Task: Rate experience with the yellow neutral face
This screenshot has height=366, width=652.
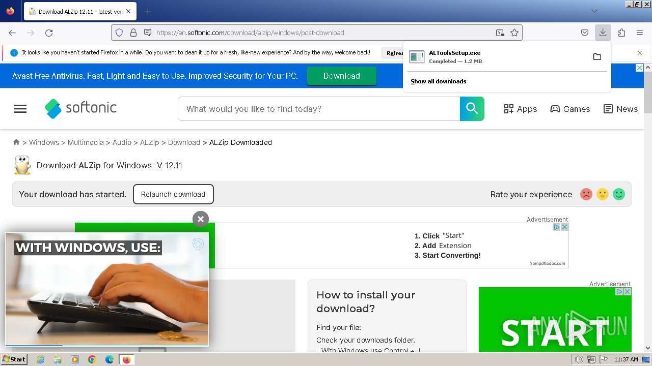Action: click(603, 194)
